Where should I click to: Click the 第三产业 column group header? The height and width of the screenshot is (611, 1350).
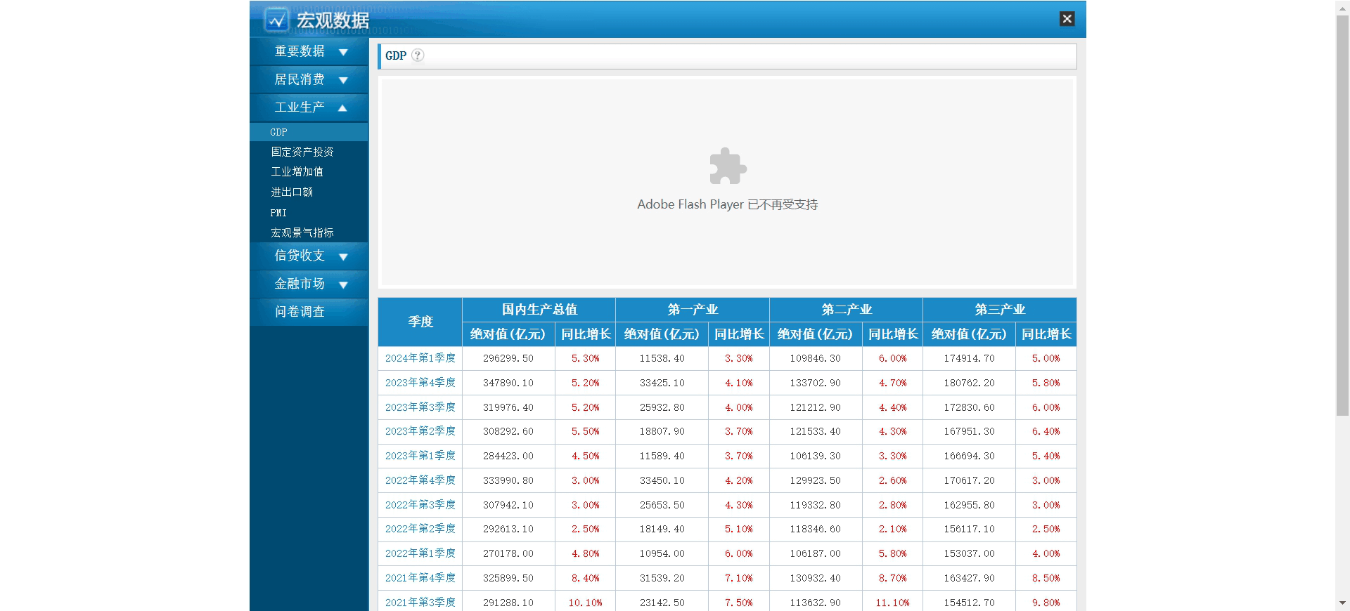pyautogui.click(x=1000, y=310)
